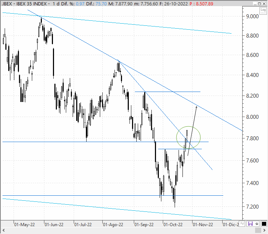268x234 pixels.
Task: Click the 7.800 price axis label
Action: click(x=253, y=138)
